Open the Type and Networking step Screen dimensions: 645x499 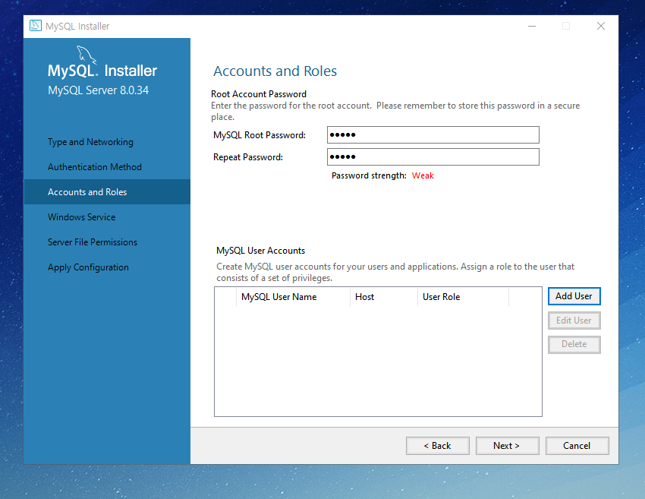click(90, 142)
